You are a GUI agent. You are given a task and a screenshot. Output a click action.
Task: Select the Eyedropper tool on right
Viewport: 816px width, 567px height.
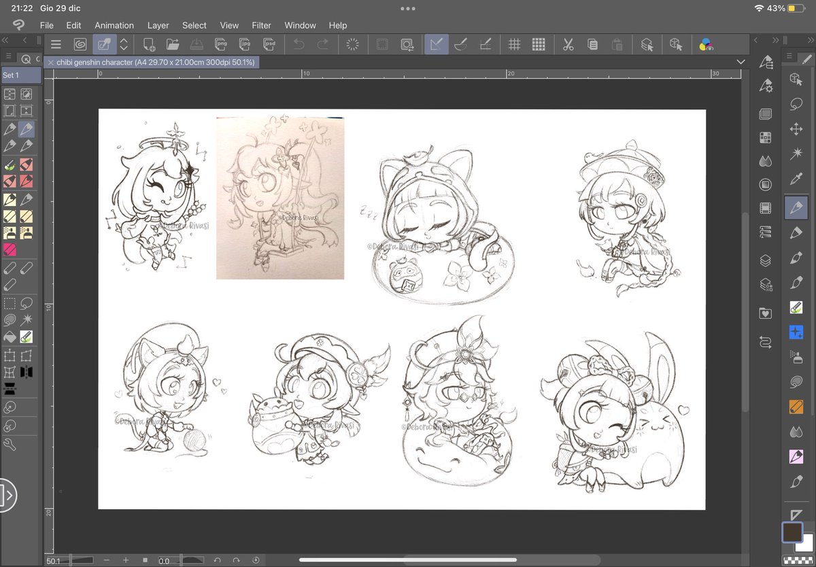(796, 179)
